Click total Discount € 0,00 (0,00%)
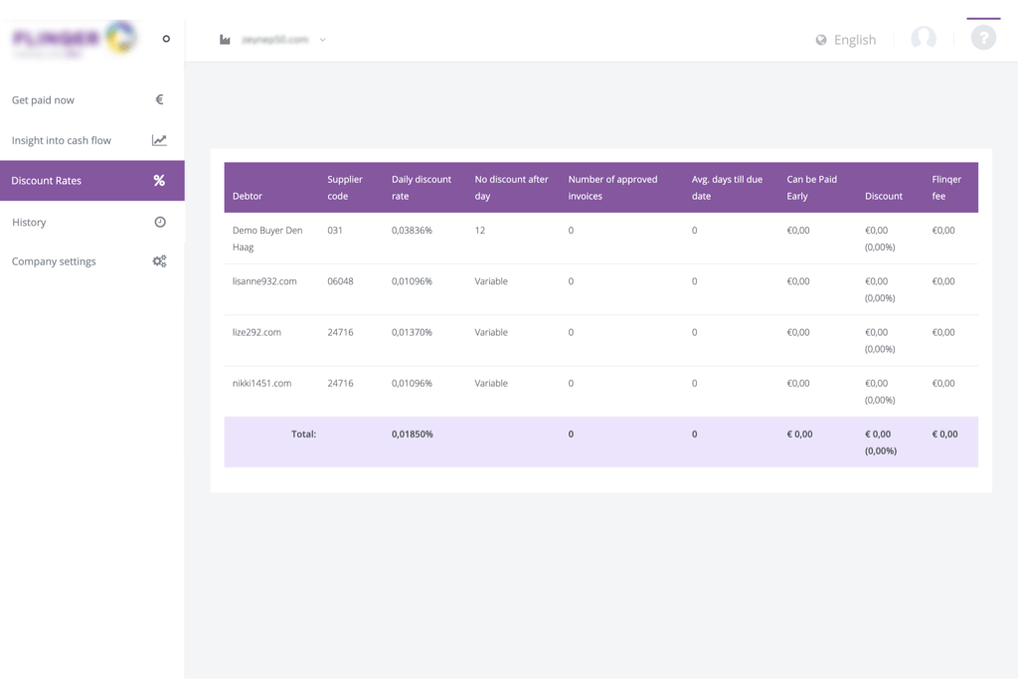Viewport: 1018px width, 679px height. (x=881, y=442)
